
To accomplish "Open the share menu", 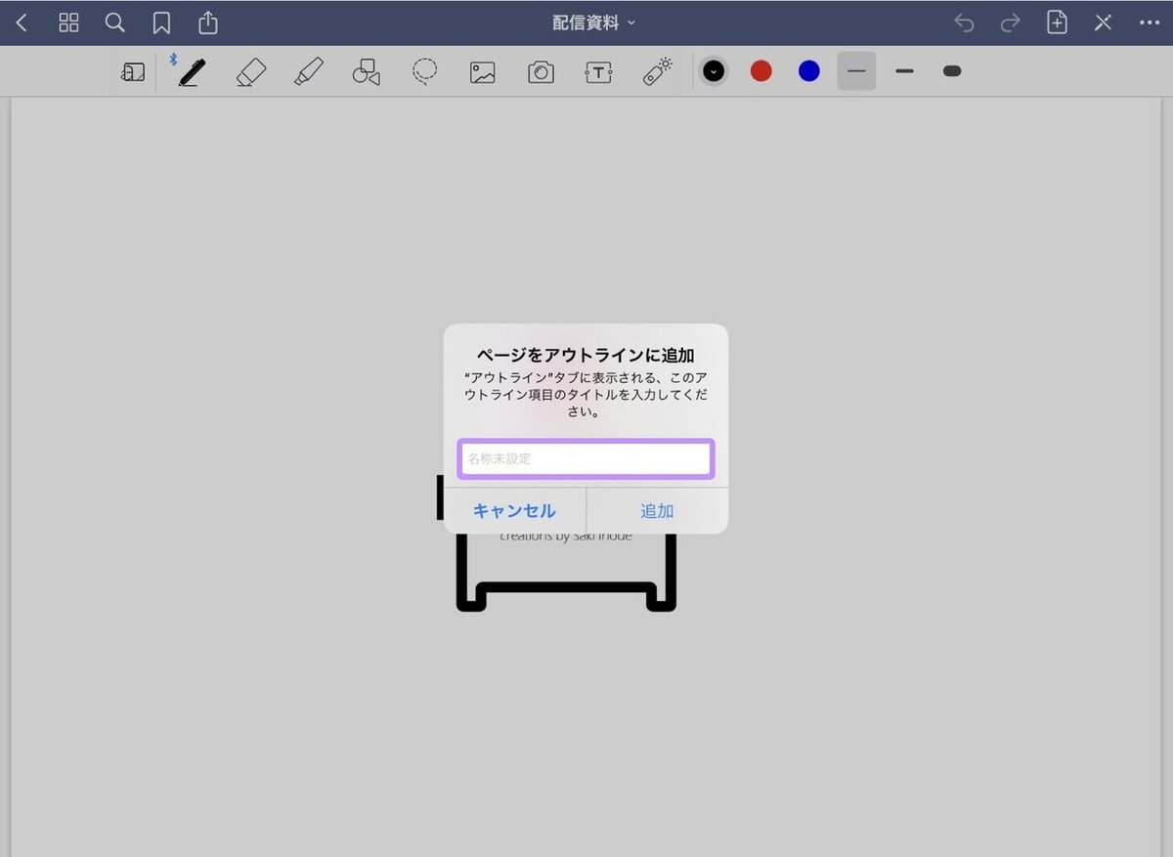I will click(206, 21).
